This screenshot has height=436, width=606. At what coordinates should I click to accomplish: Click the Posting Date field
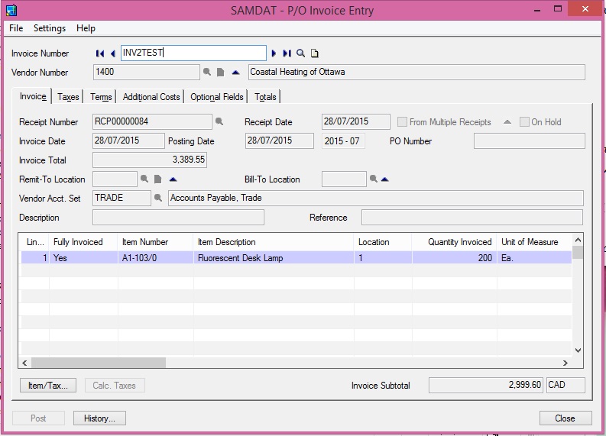click(x=280, y=140)
